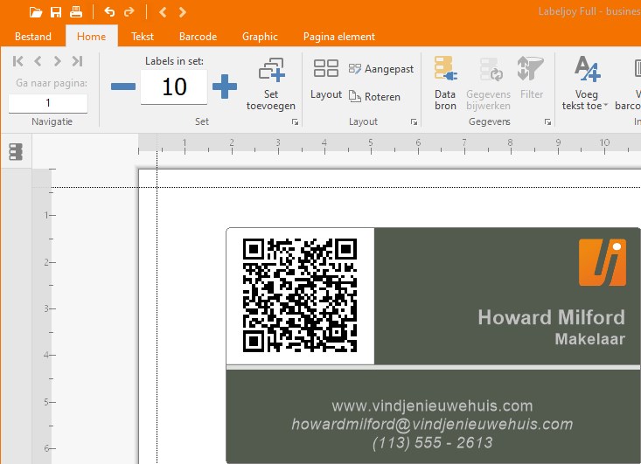Image resolution: width=641 pixels, height=464 pixels.
Task: Click the vertical ruler at mark 3
Action: click(x=48, y=308)
